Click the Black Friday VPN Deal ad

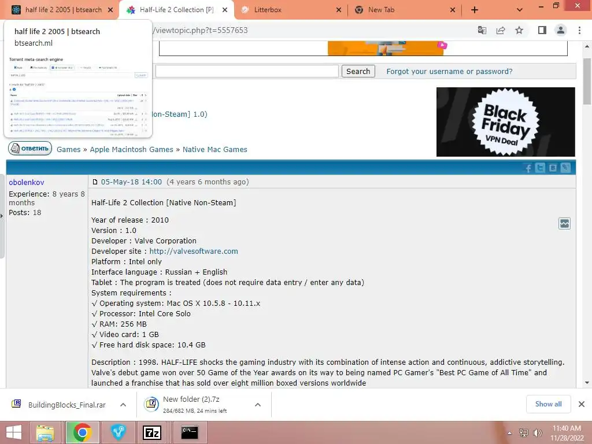point(505,122)
